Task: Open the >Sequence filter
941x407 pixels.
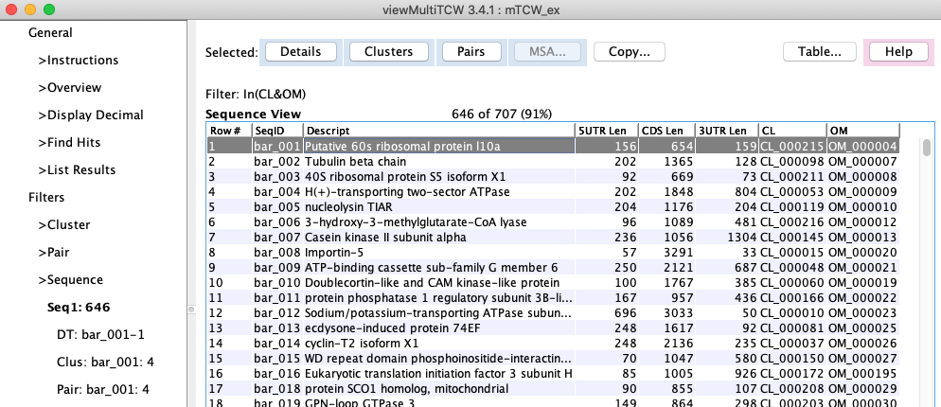Action: [x=69, y=280]
